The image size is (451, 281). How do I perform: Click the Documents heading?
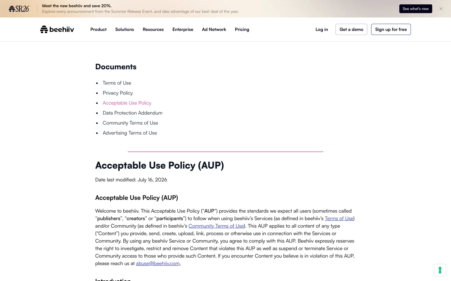click(x=116, y=67)
